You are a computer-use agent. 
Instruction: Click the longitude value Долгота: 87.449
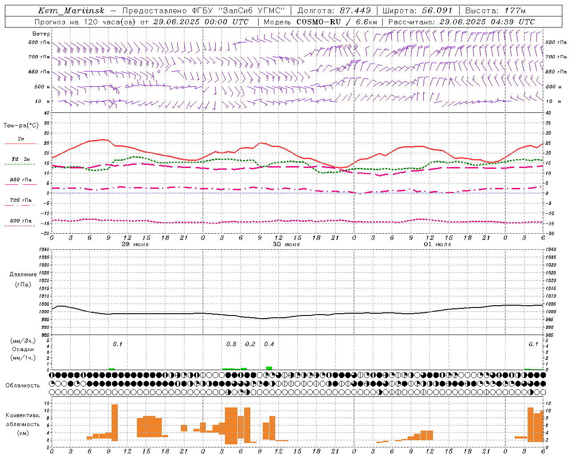point(334,11)
